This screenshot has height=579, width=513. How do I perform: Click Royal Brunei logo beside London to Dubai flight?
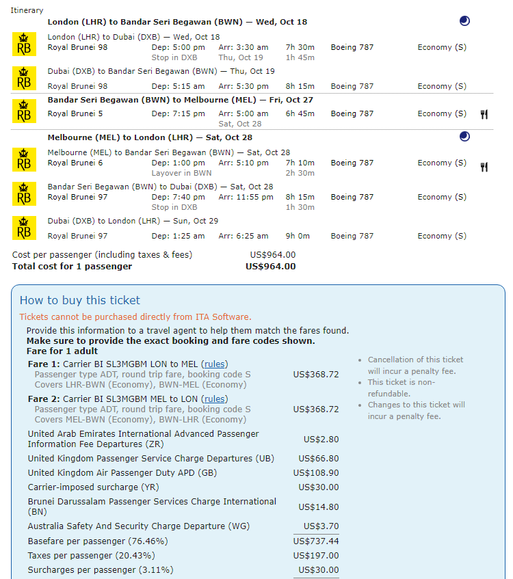click(x=24, y=44)
